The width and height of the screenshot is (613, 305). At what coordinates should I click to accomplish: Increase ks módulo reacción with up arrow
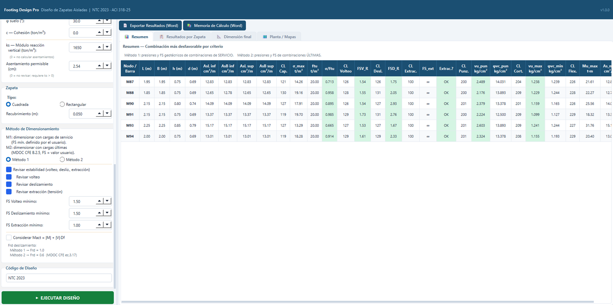99,47
